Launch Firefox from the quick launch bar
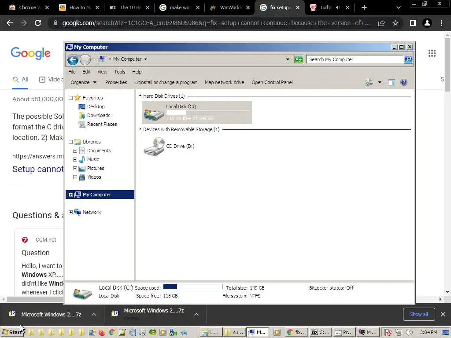 click(x=102, y=333)
